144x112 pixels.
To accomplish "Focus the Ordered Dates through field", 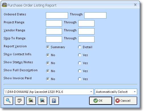I will tap(95, 15).
